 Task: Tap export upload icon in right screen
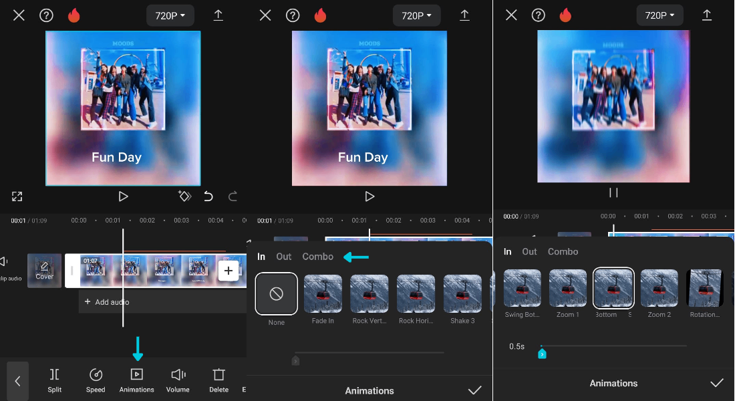pos(707,15)
